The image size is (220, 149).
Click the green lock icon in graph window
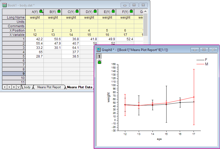(99, 62)
